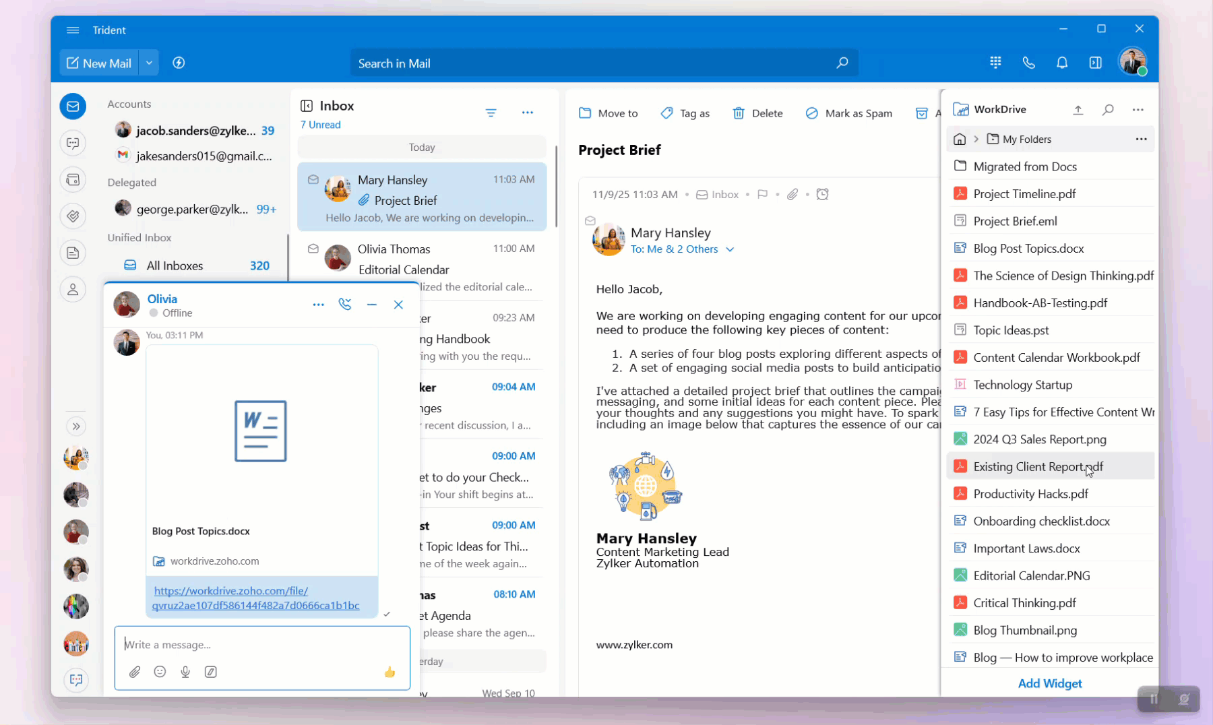Open the contacts module in left sidebar
This screenshot has width=1213, height=725.
73,290
